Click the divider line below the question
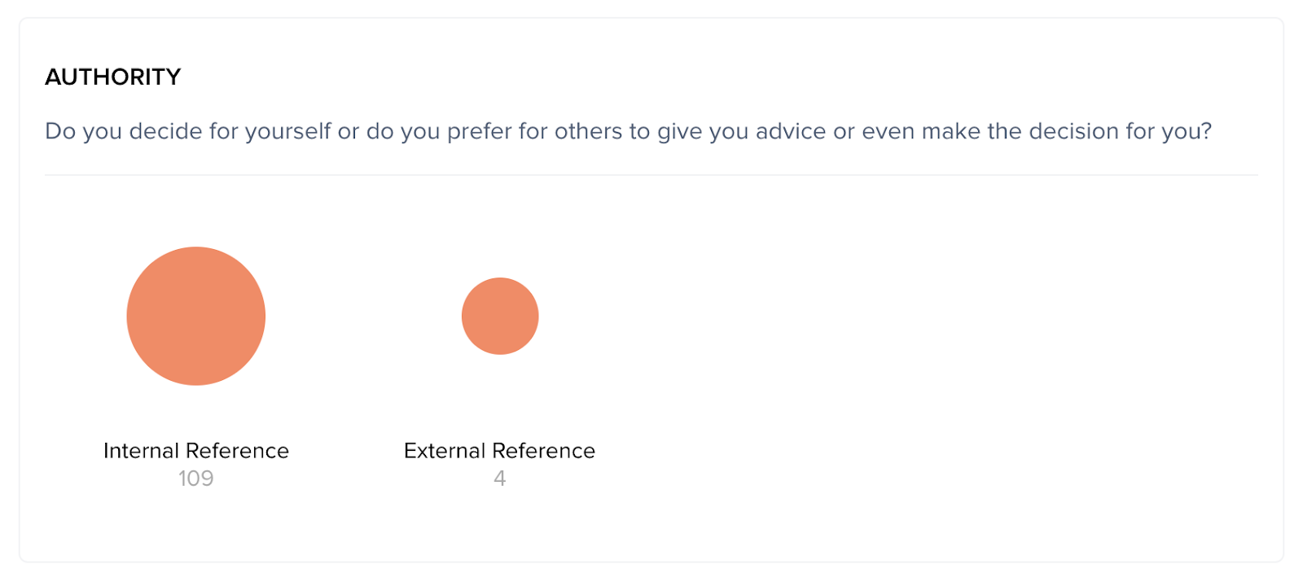The width and height of the screenshot is (1303, 586). coord(651,175)
